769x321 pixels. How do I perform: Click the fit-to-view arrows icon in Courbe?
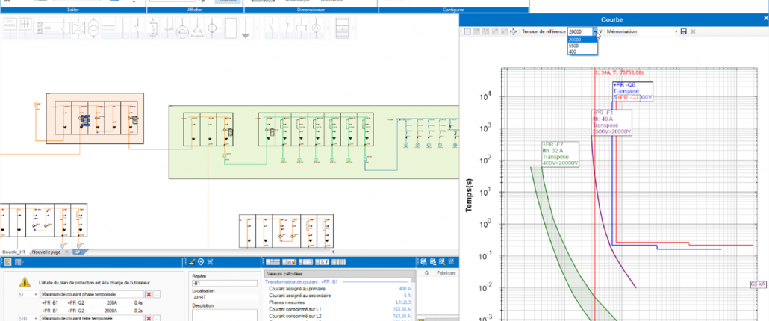coord(514,31)
